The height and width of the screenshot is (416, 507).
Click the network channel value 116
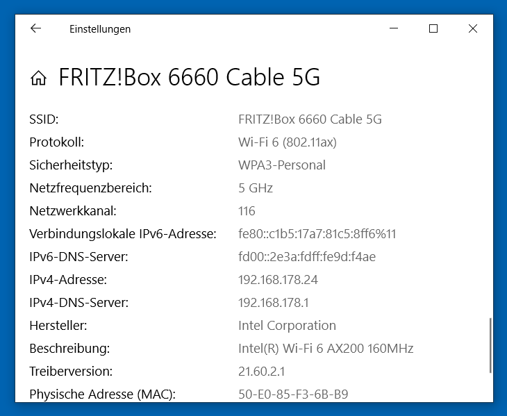point(247,211)
